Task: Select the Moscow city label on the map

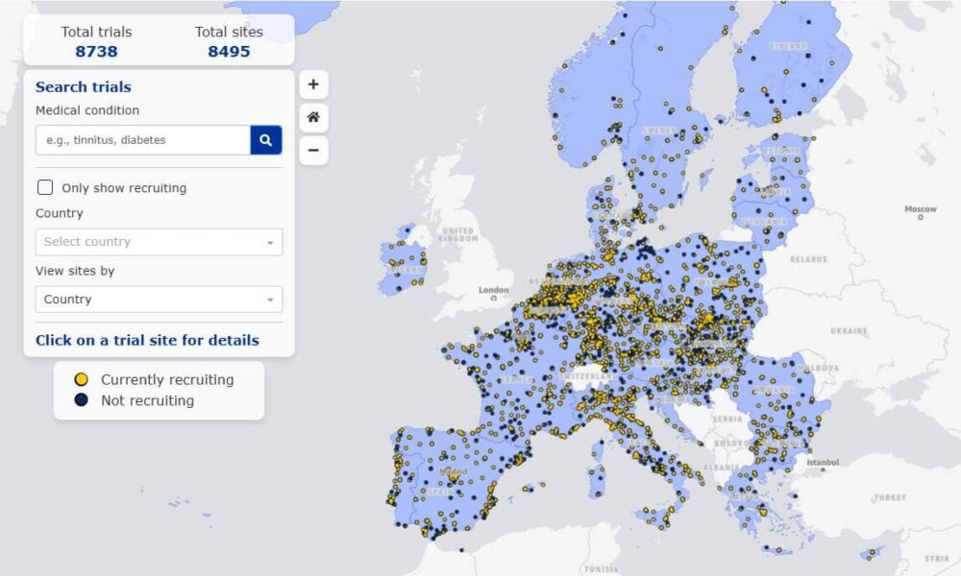Action: [x=920, y=209]
